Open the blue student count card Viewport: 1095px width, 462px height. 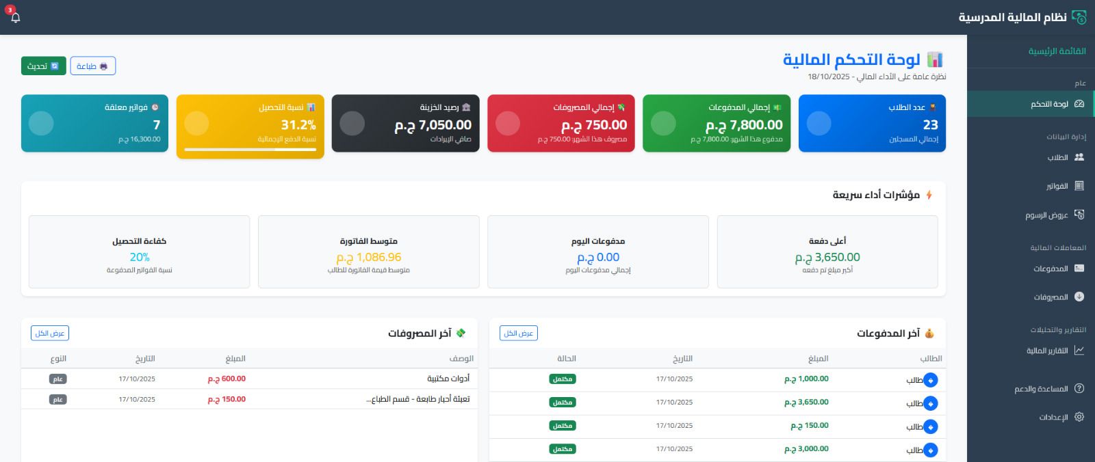[872, 124]
